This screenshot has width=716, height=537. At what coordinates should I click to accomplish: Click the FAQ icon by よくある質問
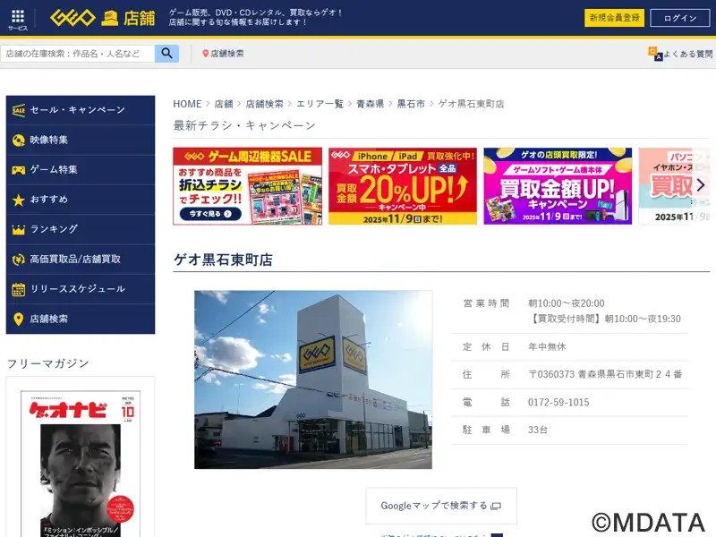point(655,54)
